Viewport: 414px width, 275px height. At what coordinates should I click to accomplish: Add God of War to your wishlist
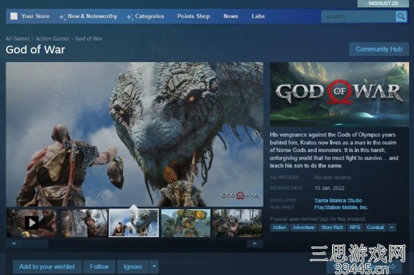tap(47, 266)
